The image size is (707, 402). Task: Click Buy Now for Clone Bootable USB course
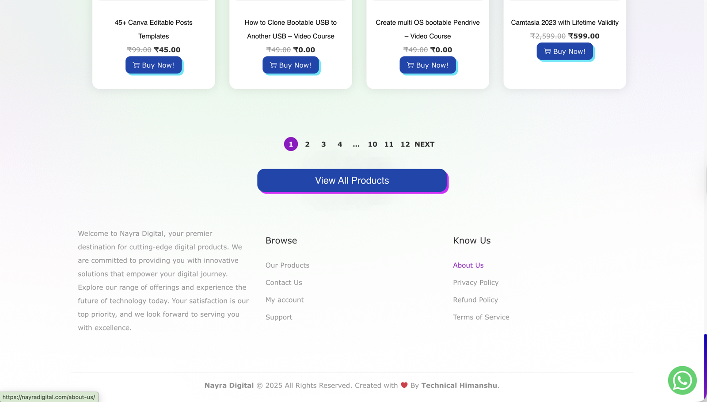tap(290, 65)
